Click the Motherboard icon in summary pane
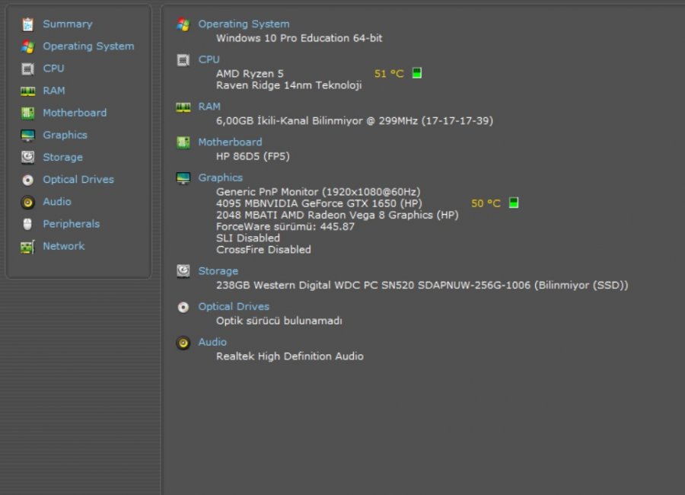The width and height of the screenshot is (685, 495). click(183, 142)
